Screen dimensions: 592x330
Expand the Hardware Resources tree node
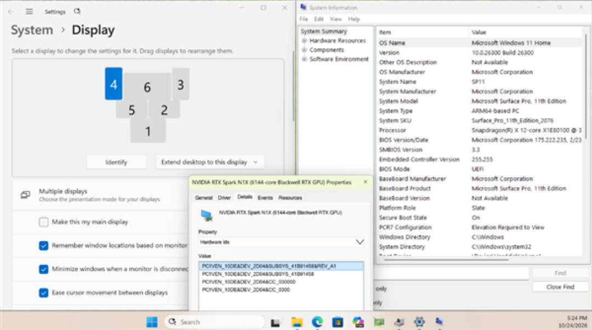pos(304,40)
